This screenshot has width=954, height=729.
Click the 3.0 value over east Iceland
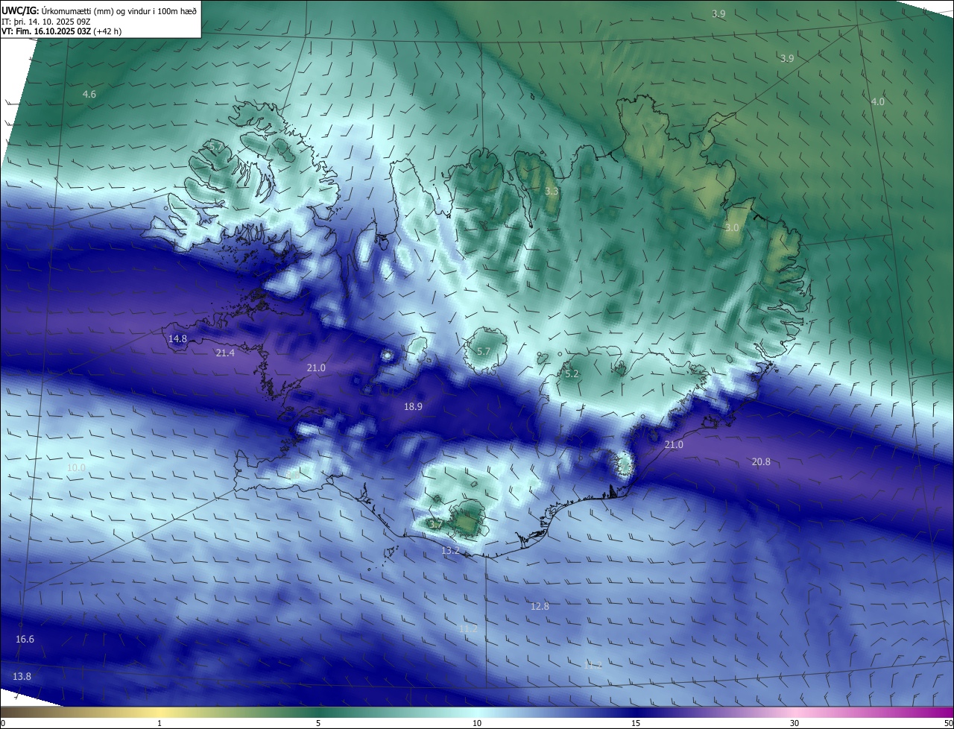(x=732, y=228)
